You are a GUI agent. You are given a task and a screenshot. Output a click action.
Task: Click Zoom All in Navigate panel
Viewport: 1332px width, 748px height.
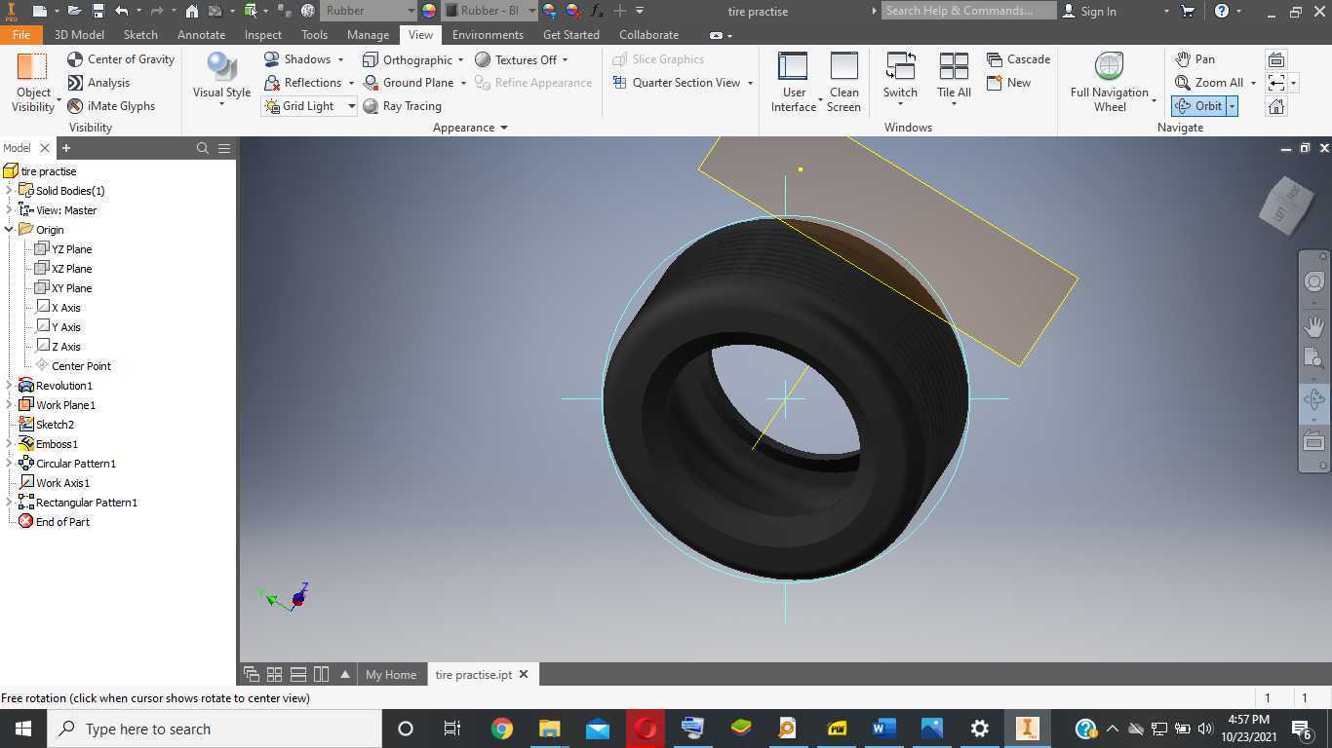coord(1208,83)
